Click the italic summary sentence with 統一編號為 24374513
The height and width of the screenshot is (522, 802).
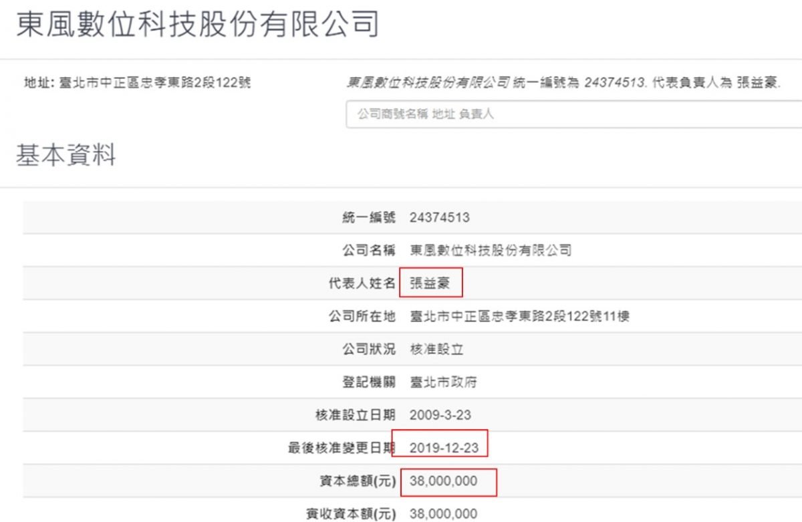click(x=563, y=84)
